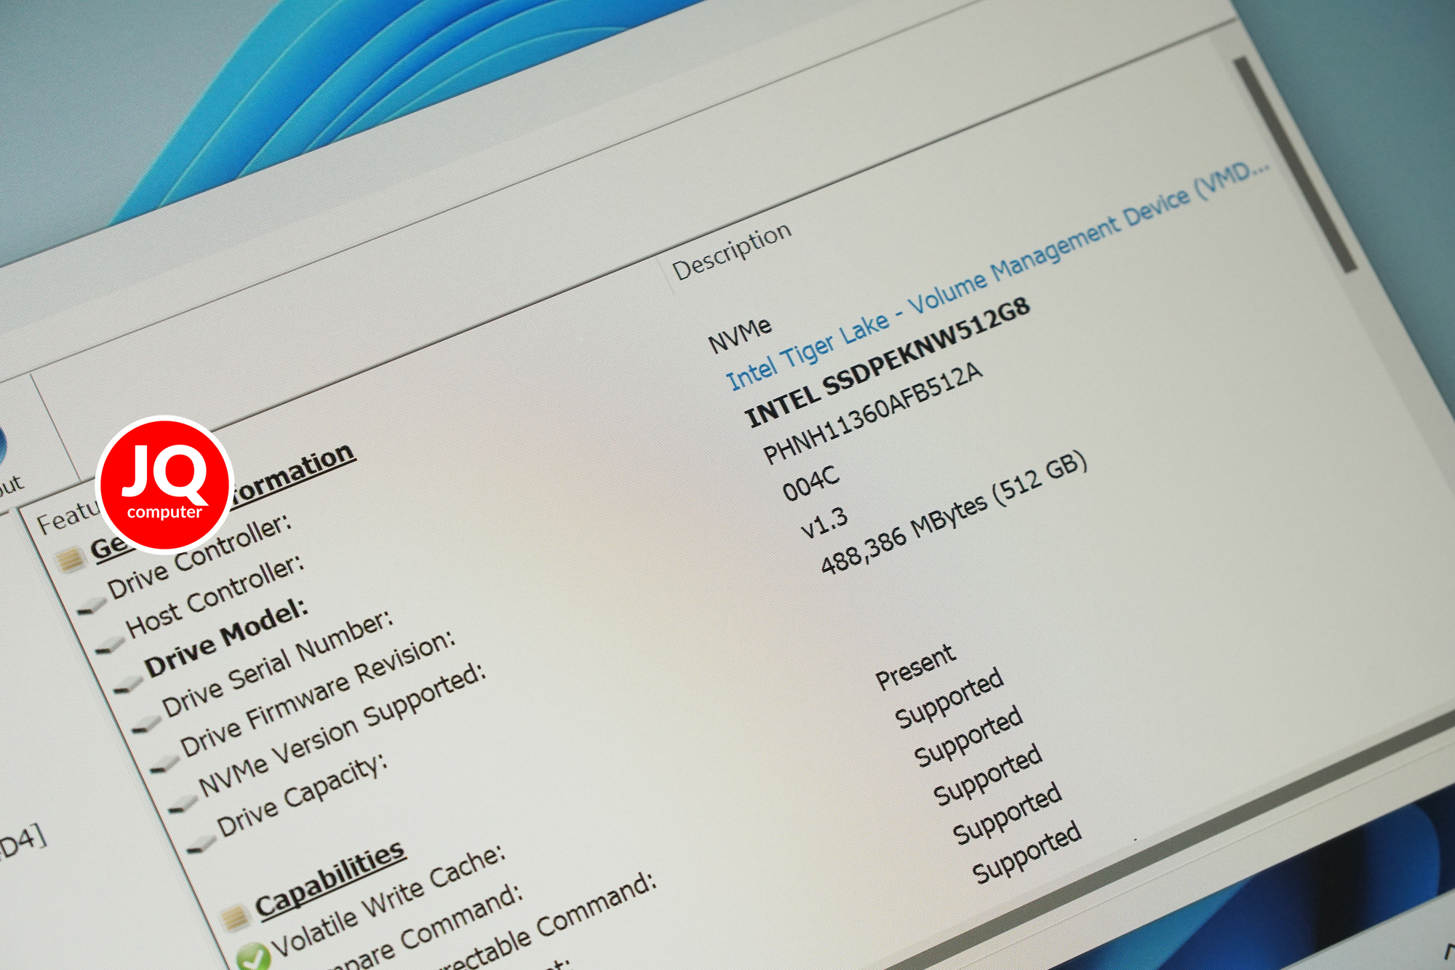Image resolution: width=1455 pixels, height=970 pixels.
Task: Click the drive icon beside Drive Controller
Action: (x=91, y=605)
